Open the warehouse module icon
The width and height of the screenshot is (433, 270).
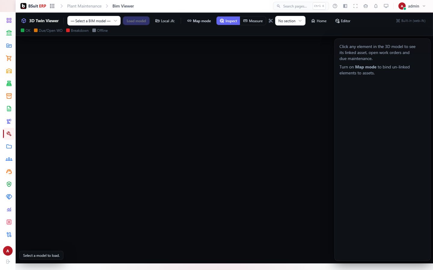(9, 71)
